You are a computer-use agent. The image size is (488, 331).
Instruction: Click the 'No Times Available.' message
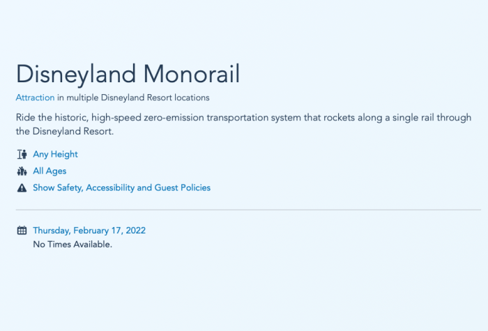pos(73,245)
